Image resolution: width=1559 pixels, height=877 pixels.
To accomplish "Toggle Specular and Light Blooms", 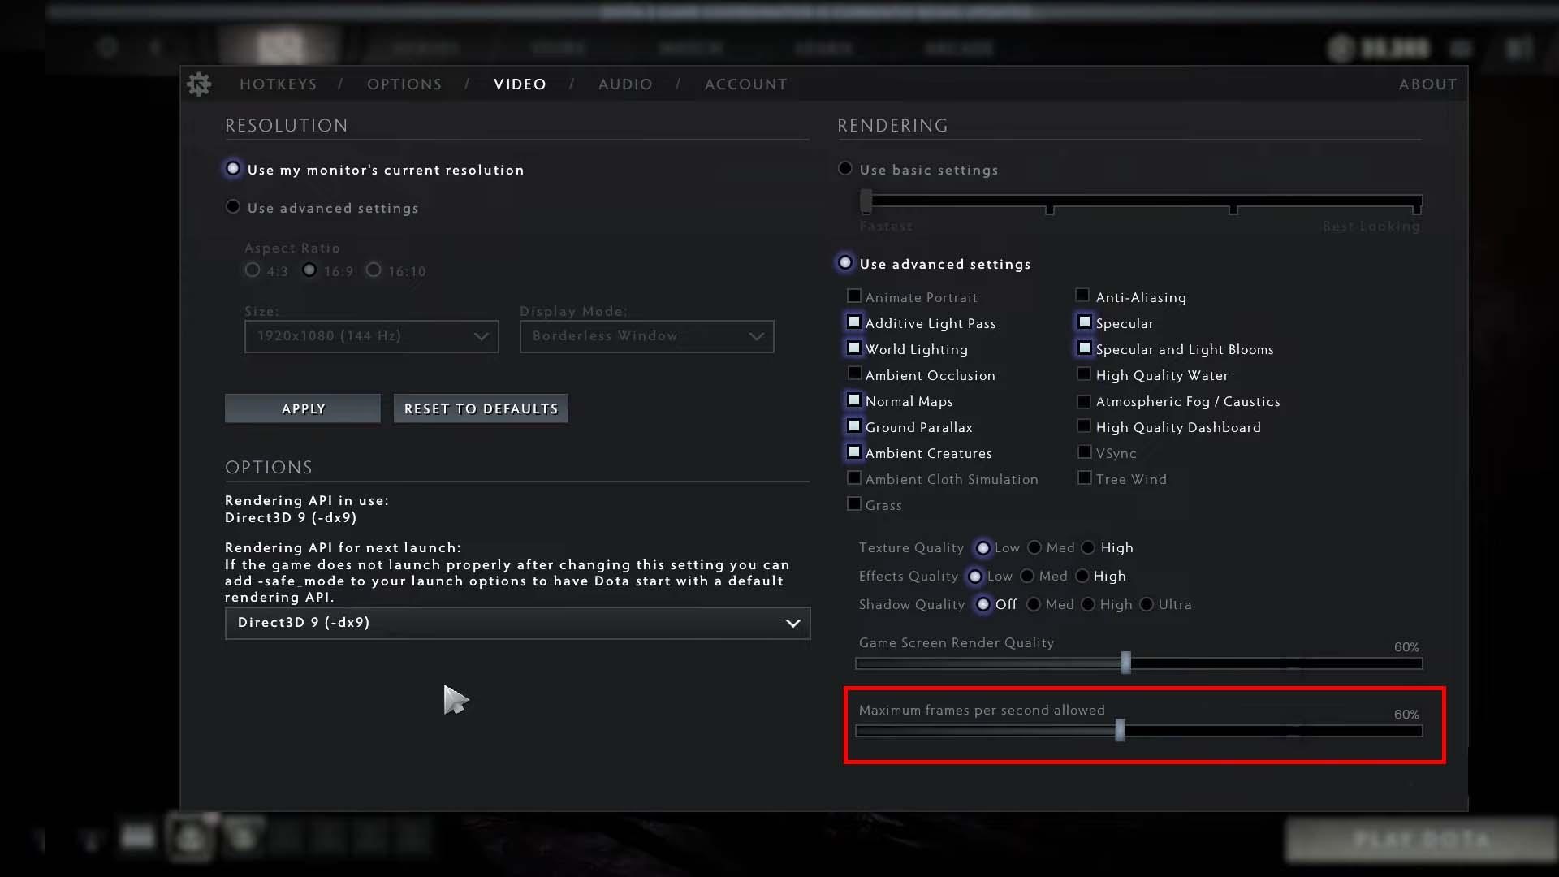I will pos(1085,348).
